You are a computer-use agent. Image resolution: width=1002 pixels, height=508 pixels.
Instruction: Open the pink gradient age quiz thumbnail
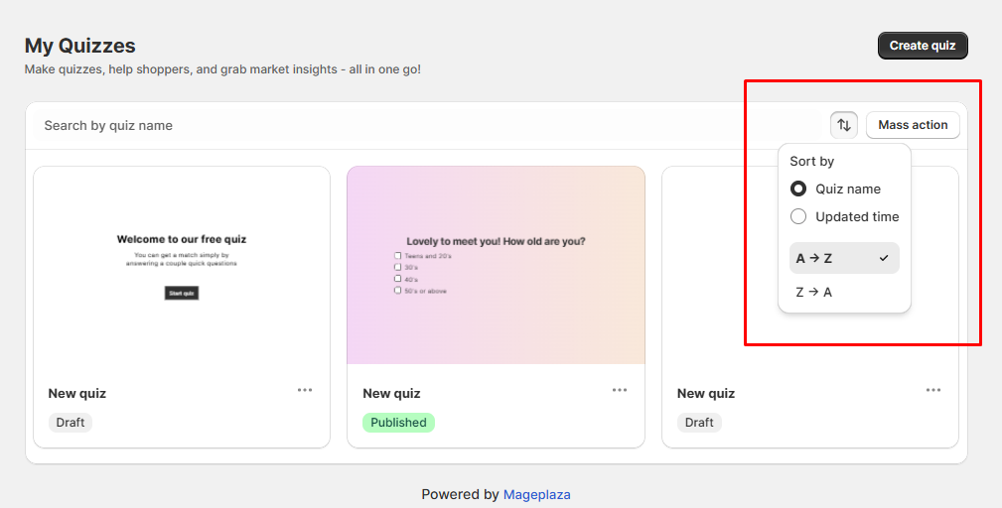point(496,265)
